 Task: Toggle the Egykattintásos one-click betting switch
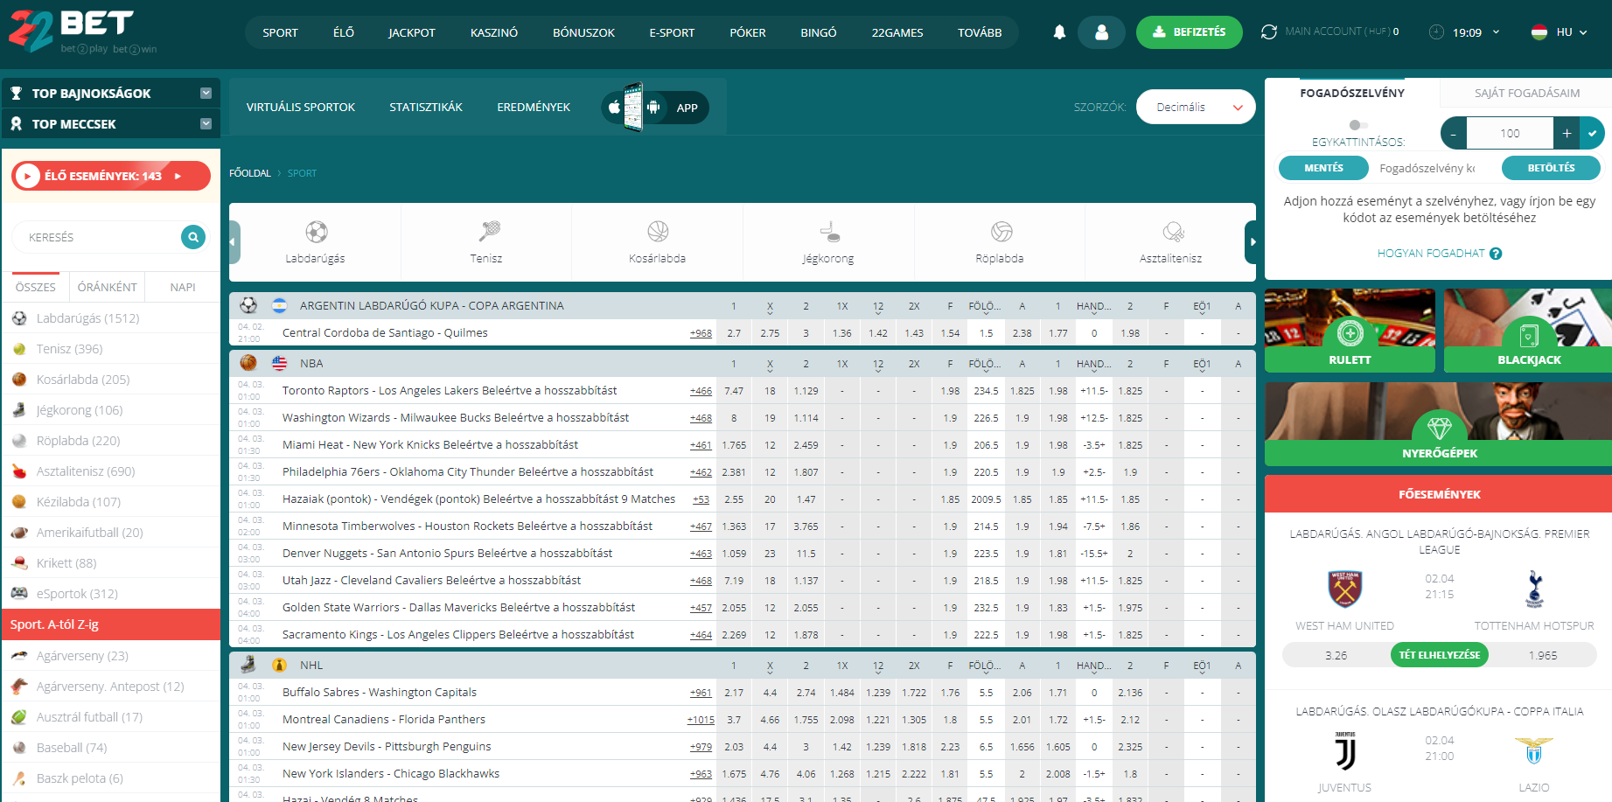pos(1357,125)
